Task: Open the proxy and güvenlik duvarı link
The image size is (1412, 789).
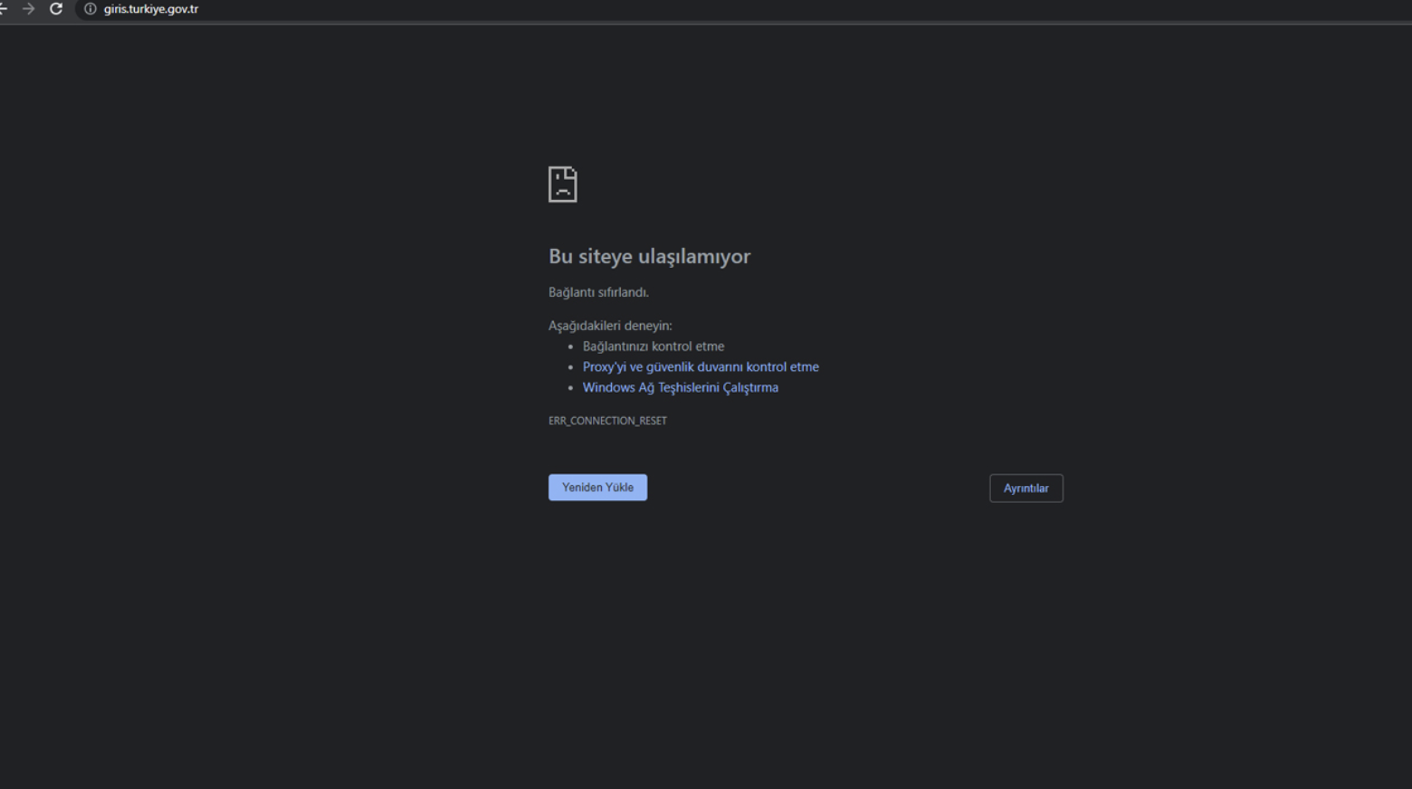Action: 700,367
